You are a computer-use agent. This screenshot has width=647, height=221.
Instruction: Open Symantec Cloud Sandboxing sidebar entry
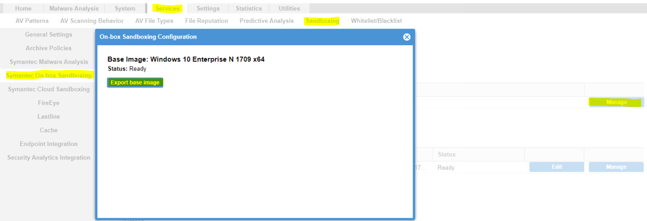pyautogui.click(x=49, y=89)
